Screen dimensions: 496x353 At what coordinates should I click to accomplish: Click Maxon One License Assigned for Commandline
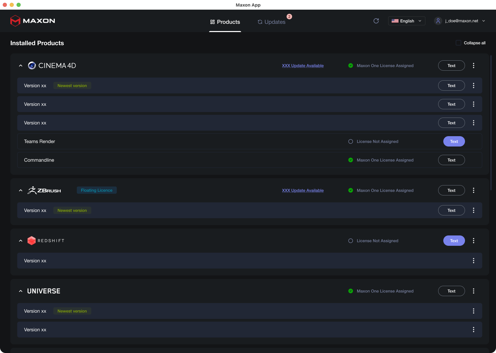[385, 160]
